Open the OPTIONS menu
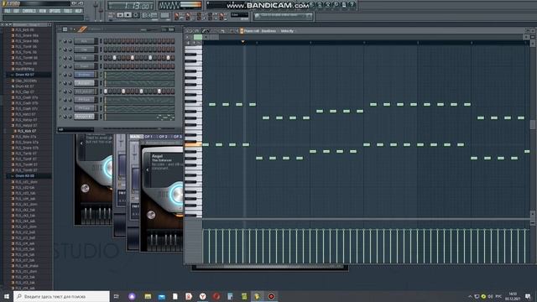 click(55, 11)
